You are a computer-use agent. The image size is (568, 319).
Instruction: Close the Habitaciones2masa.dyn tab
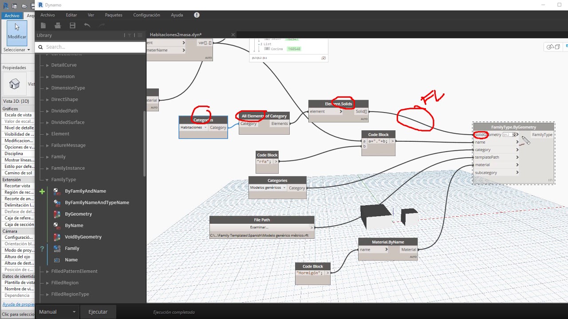click(x=233, y=35)
